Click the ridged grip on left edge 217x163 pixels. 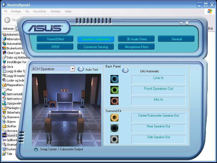(21, 137)
